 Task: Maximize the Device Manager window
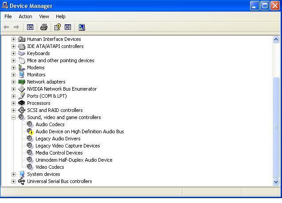(x=265, y=6)
